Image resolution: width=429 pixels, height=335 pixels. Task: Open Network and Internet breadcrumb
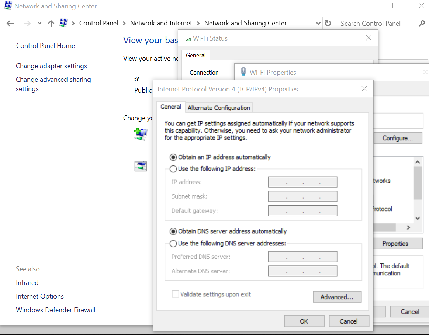161,23
